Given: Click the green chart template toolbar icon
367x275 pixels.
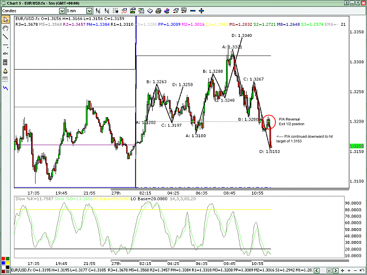Looking at the screenshot, I should pyautogui.click(x=133, y=11).
